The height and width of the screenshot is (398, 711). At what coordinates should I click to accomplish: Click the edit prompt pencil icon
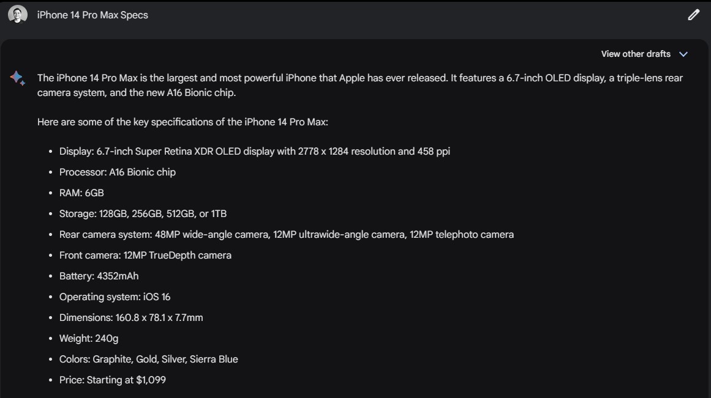[x=693, y=15]
